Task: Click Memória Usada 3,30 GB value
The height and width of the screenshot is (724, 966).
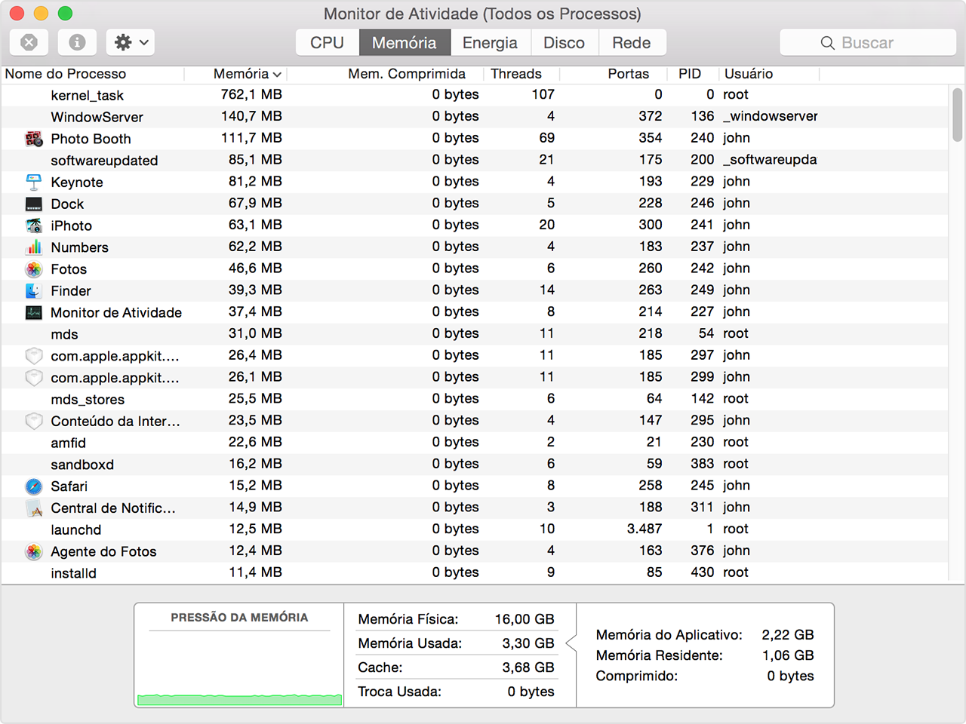Action: click(528, 643)
